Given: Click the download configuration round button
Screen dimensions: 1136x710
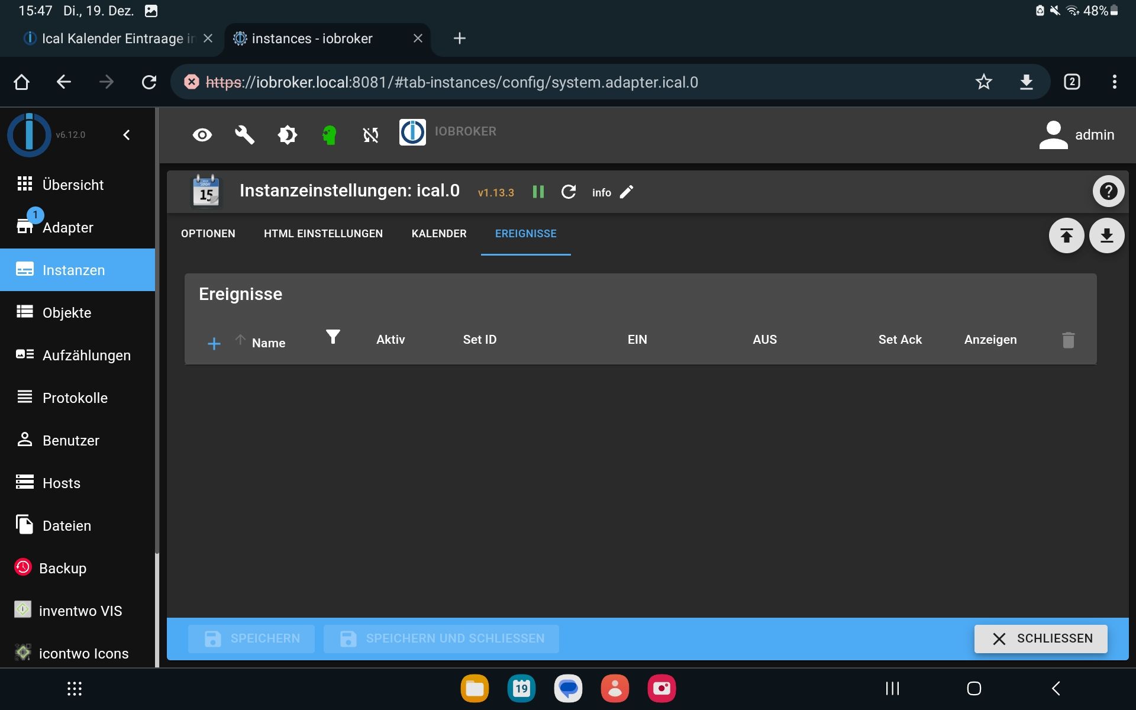Looking at the screenshot, I should tap(1106, 236).
